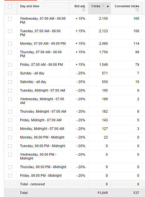
Task: Edit the +15% bid adjustment for Monday
Action: point(80,44)
